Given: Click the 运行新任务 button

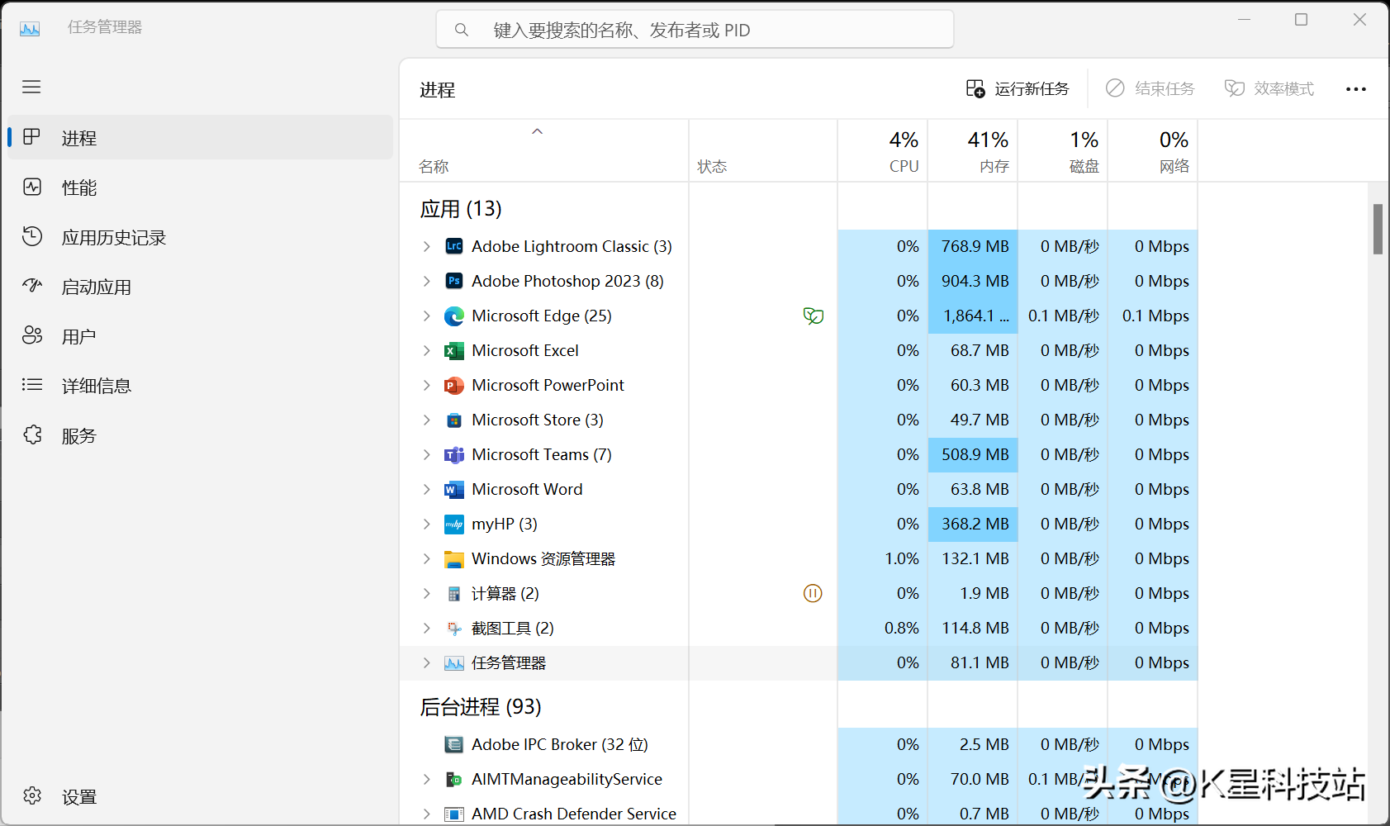Looking at the screenshot, I should click(x=1018, y=89).
